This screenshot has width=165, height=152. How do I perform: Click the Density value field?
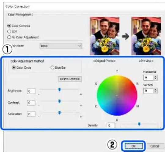pyautogui.click(x=111, y=125)
